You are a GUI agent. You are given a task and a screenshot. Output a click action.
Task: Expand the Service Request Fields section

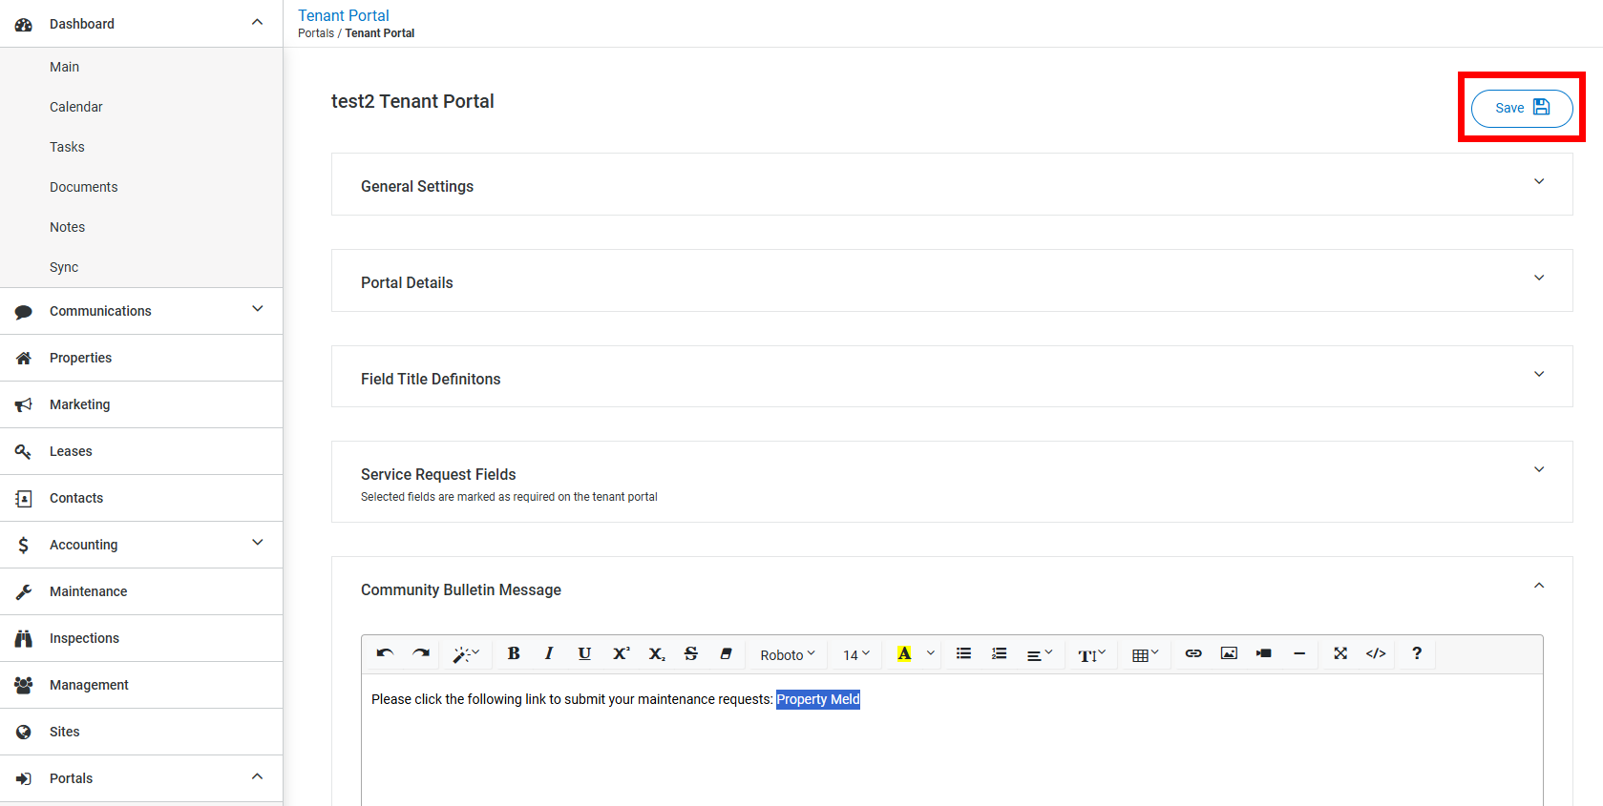(x=951, y=482)
